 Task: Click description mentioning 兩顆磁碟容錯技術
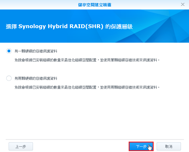[87, 87]
